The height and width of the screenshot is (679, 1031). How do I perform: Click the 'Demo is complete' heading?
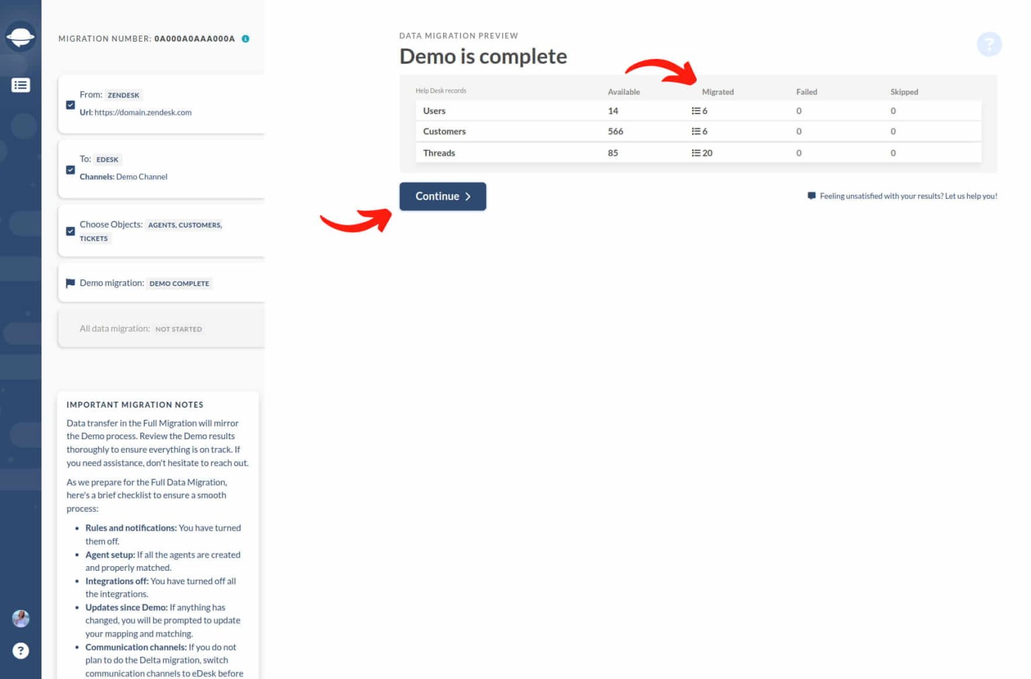pyautogui.click(x=483, y=56)
